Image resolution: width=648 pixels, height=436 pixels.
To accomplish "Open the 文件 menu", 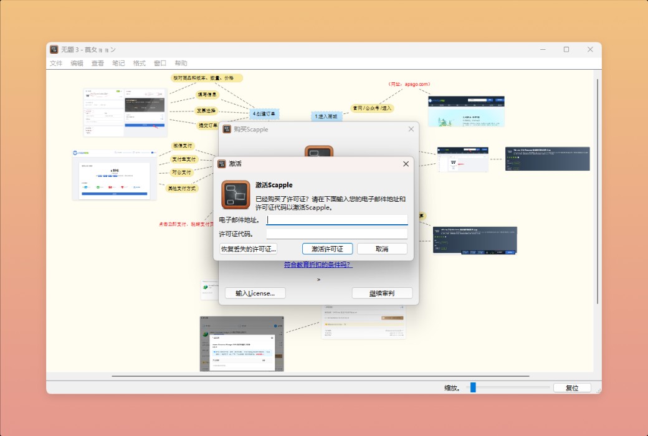I will 56,63.
